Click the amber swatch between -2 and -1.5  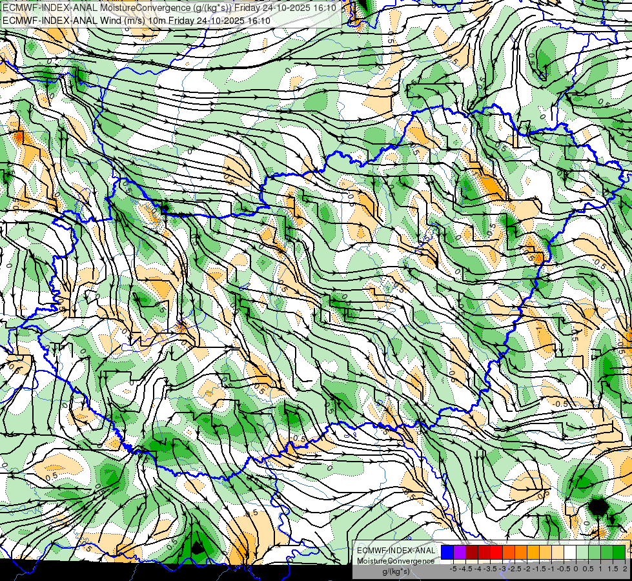533,553
